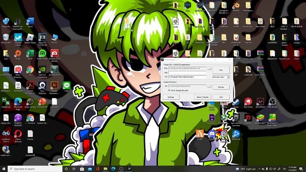The width and height of the screenshot is (306, 172).
Task: Open the PowerPoint shortcut
Action: pyautogui.click(x=43, y=103)
